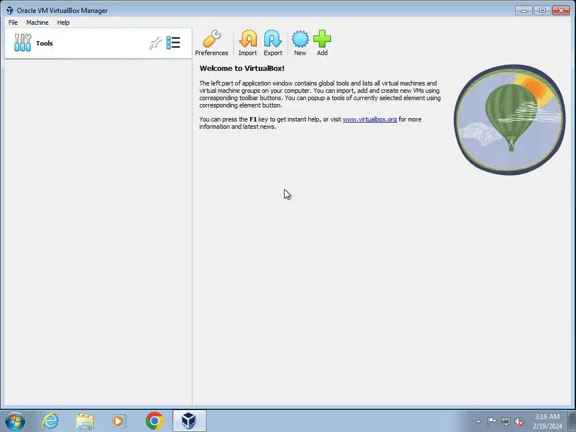
Task: Click the Export appliance icon
Action: (273, 43)
